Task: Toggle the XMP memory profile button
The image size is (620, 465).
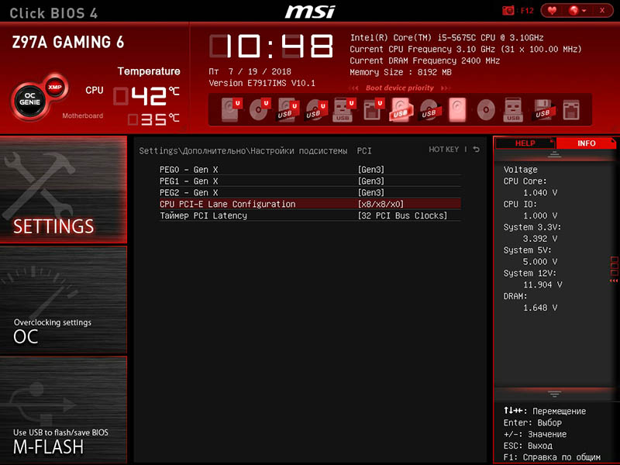Action: coord(54,87)
